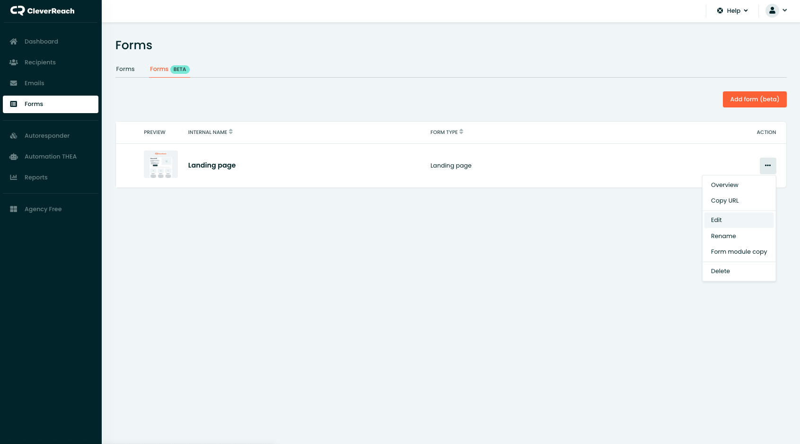Switch to the Forms BETA tab

tap(169, 69)
